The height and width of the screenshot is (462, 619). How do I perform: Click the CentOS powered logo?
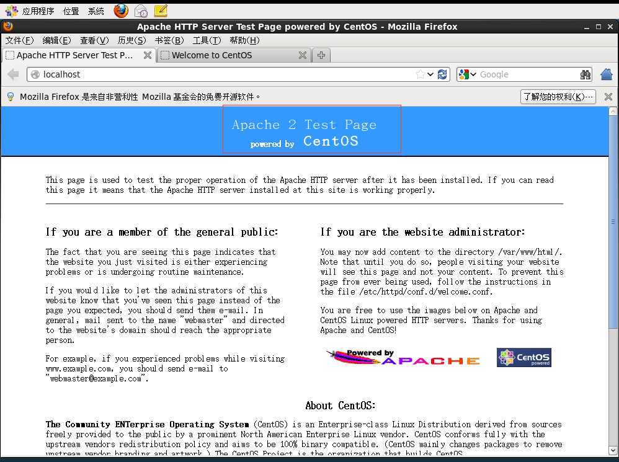524,357
